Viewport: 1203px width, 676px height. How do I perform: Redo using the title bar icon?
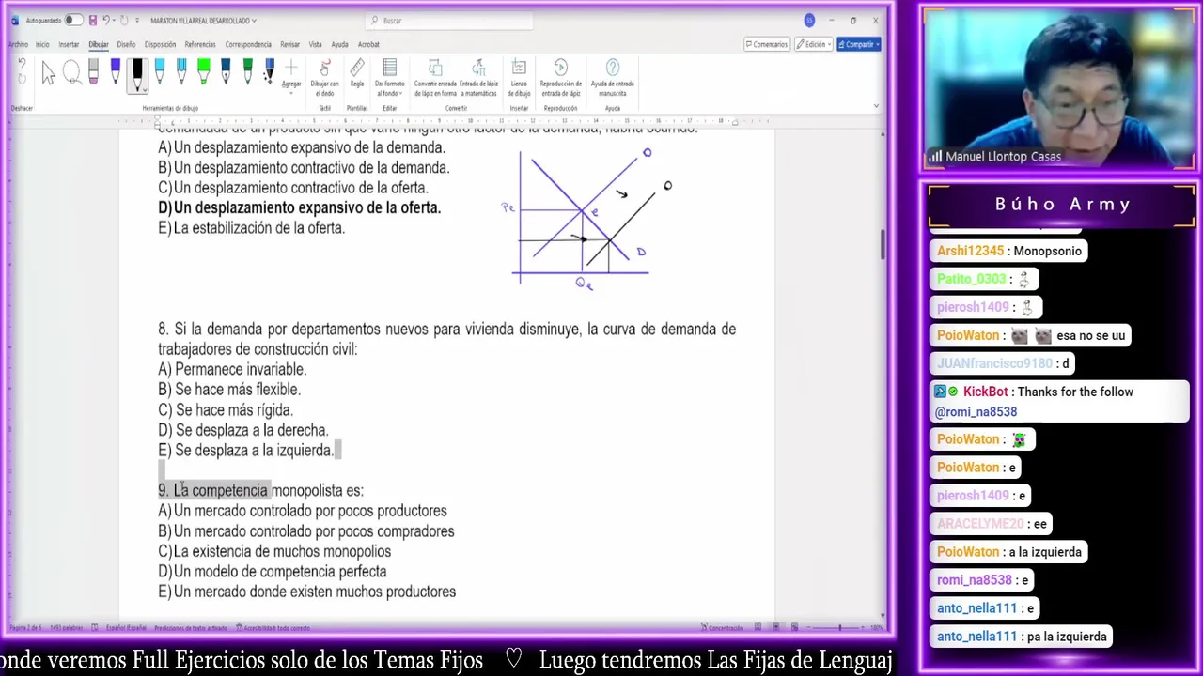124,20
